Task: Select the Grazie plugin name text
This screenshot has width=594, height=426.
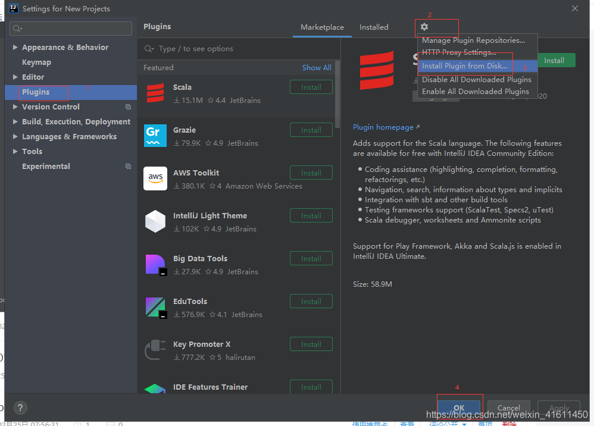Action: [185, 130]
